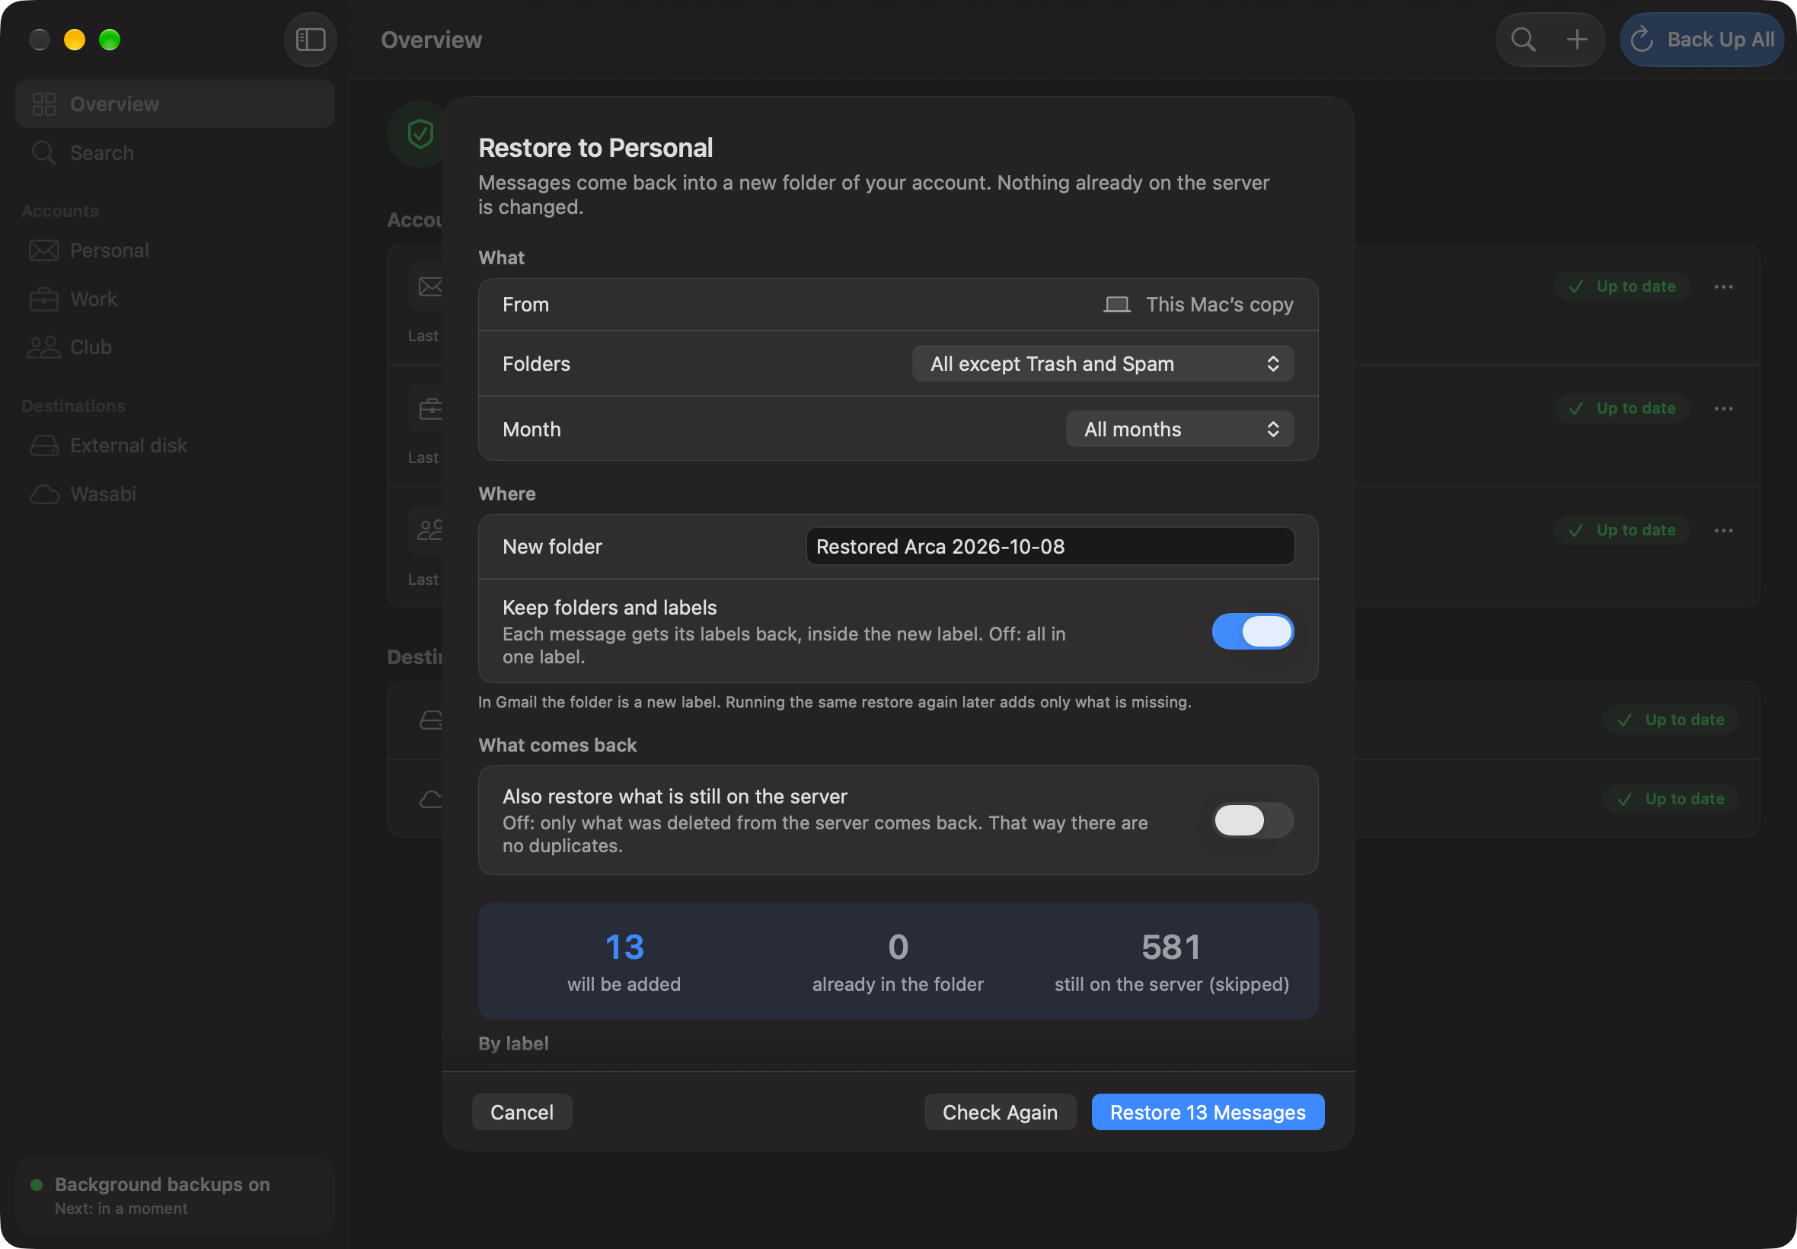
Task: Select Club account in the sidebar
Action: click(x=174, y=347)
